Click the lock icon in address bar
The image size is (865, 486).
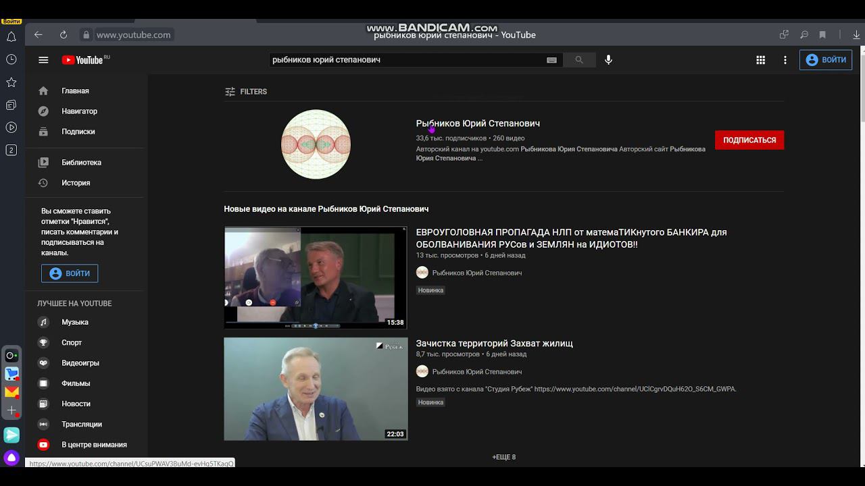point(86,34)
